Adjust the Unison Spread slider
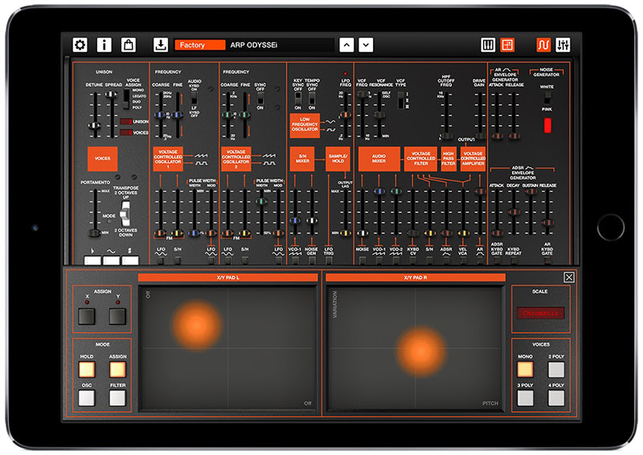 click(x=111, y=95)
